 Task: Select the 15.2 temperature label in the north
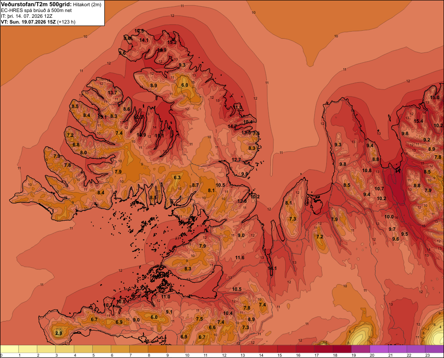click(x=172, y=42)
